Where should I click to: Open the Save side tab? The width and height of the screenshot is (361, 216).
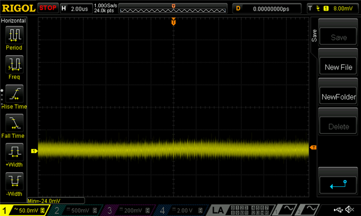tap(314, 36)
